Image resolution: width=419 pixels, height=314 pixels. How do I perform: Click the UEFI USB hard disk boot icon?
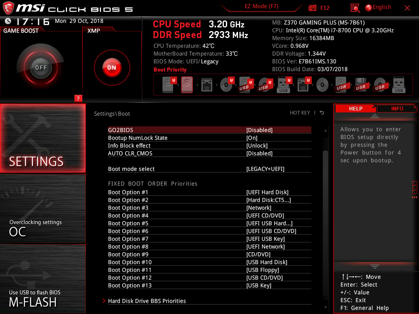pyautogui.click(x=246, y=85)
